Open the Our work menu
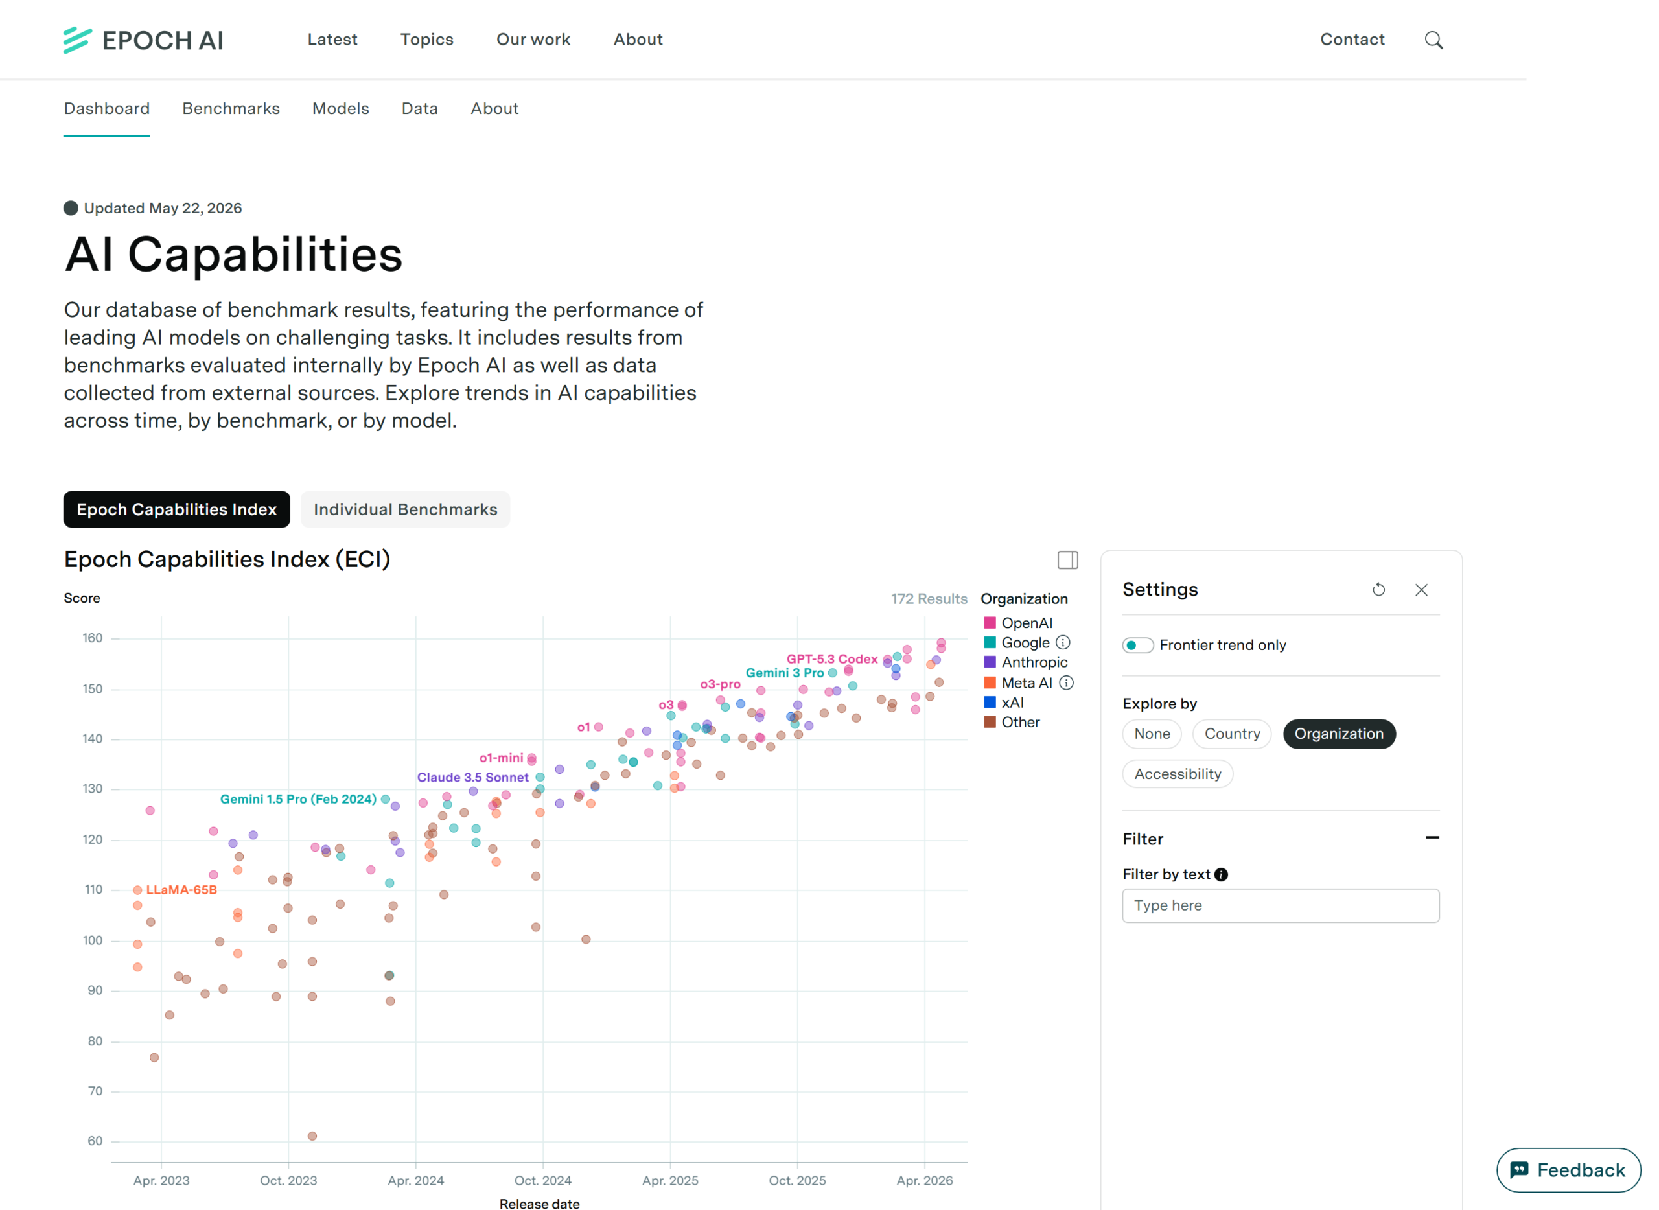The width and height of the screenshot is (1659, 1210). point(533,40)
